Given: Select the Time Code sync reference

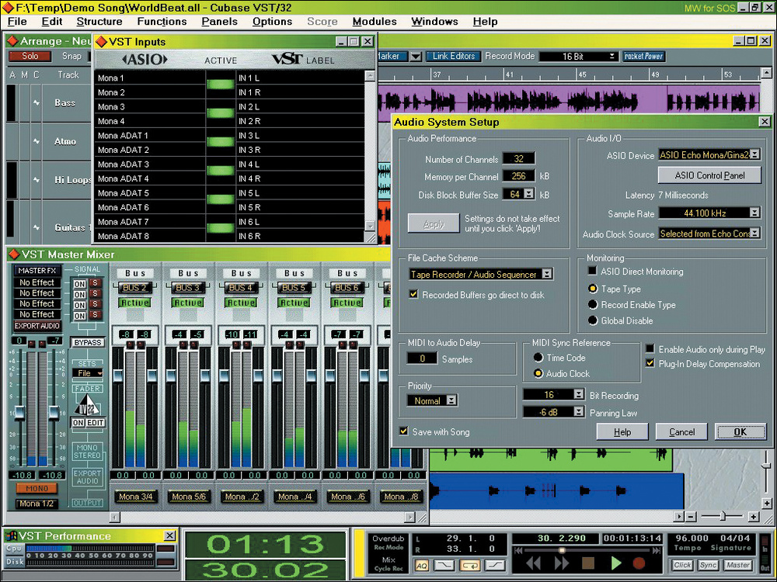Looking at the screenshot, I should (538, 358).
